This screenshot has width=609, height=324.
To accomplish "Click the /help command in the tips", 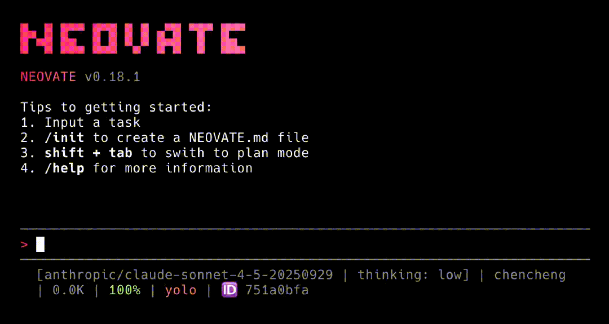I will [x=64, y=168].
